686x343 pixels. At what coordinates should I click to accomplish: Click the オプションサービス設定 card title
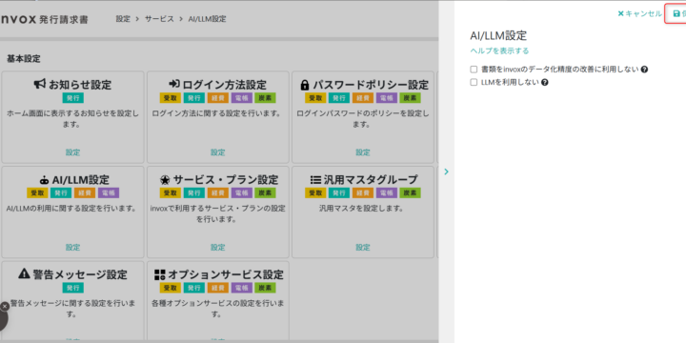click(226, 274)
